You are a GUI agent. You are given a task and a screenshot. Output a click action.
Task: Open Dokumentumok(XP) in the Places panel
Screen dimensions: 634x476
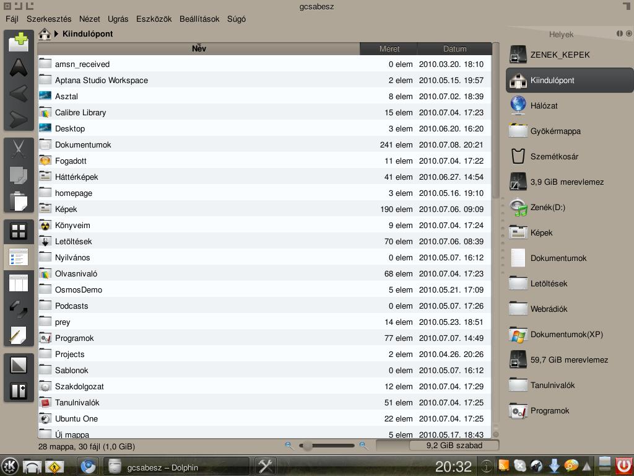pos(570,334)
